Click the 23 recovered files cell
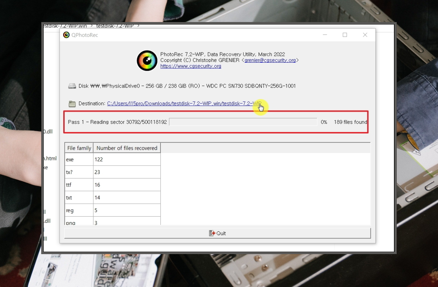 (x=127, y=172)
